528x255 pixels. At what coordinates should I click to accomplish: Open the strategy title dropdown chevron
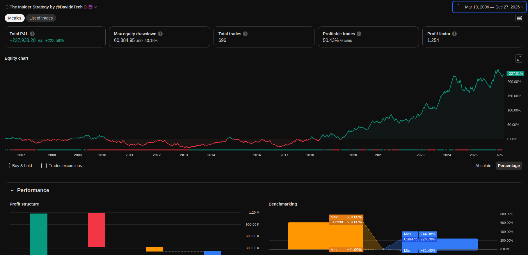tap(96, 7)
